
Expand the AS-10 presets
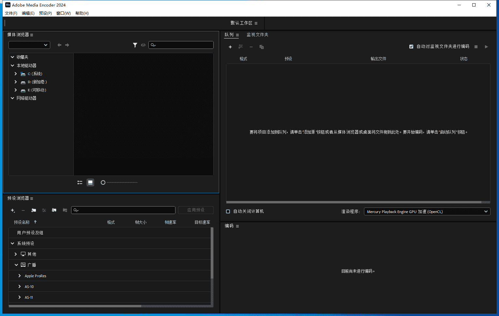click(20, 286)
